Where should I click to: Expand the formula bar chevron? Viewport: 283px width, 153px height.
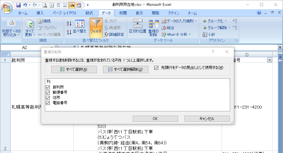click(x=280, y=47)
